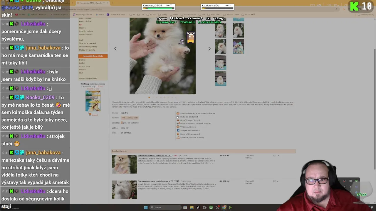Open the Králíci category
Image resolution: width=376 pixels, height=211 pixels.
[82, 63]
